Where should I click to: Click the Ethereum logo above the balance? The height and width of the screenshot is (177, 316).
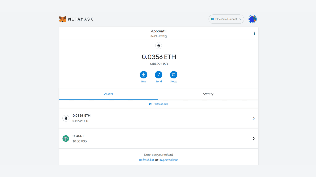click(x=159, y=46)
